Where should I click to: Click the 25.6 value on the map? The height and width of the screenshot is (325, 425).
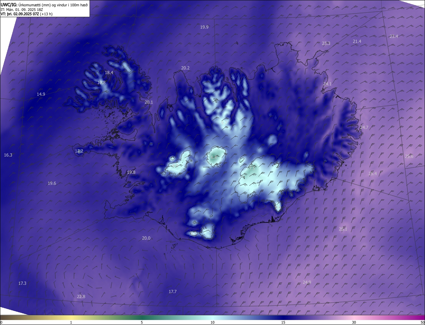(x=409, y=157)
